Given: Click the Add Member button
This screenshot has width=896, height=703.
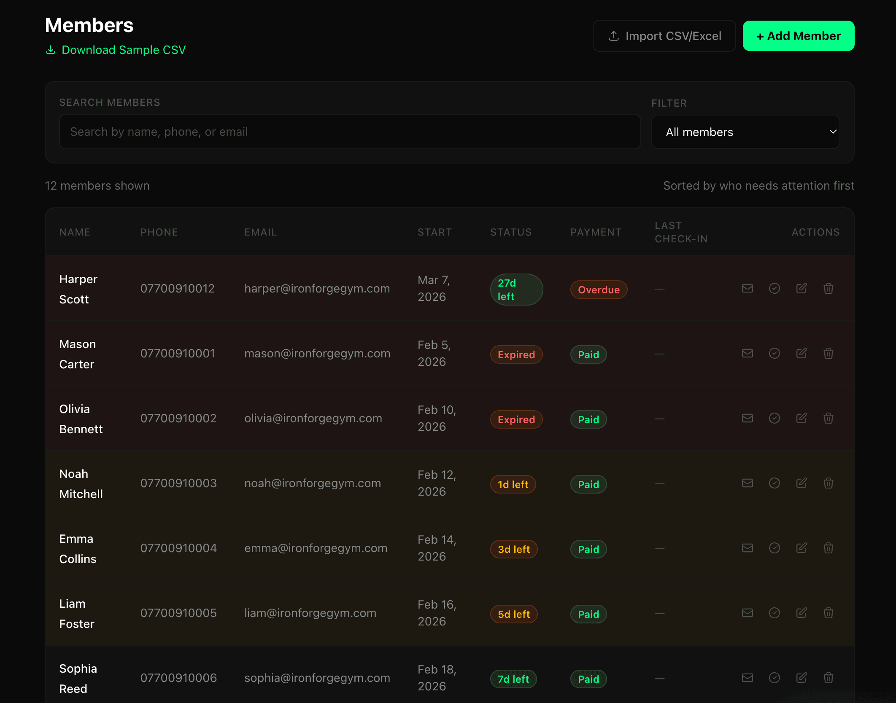Looking at the screenshot, I should pyautogui.click(x=798, y=35).
